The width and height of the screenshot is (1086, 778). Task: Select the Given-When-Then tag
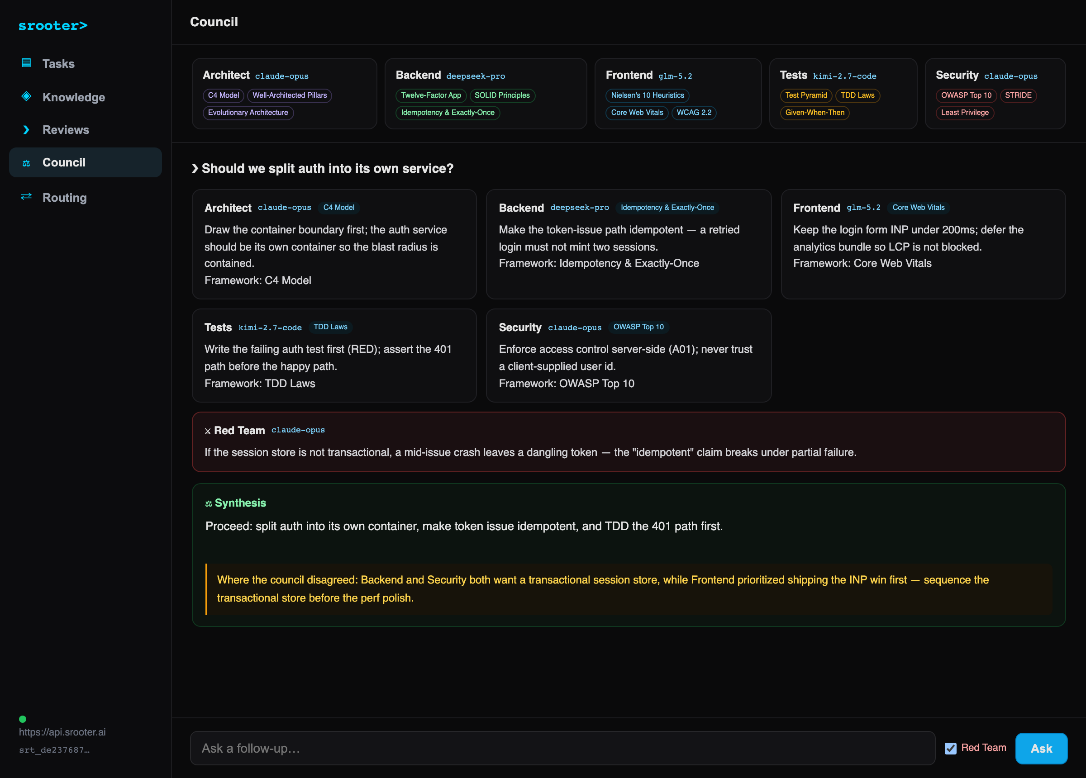[x=814, y=113]
